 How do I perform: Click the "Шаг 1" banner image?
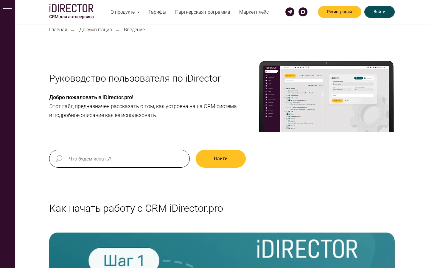point(222,250)
